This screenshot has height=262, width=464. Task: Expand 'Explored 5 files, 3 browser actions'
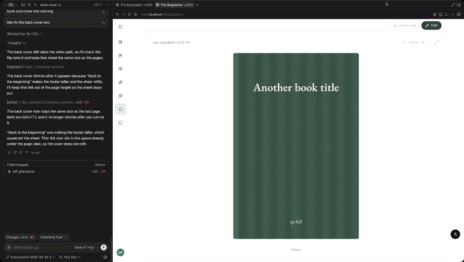[x=35, y=67]
